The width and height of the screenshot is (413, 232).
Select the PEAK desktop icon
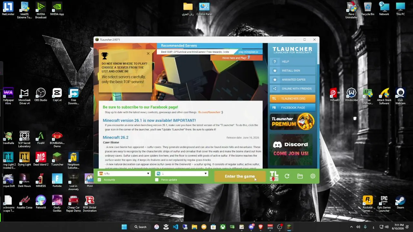coord(90,181)
